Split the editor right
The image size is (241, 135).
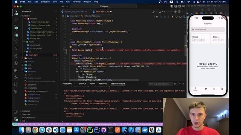(179, 12)
